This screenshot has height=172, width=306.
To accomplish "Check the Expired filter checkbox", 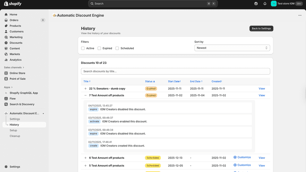I will tap(99, 48).
